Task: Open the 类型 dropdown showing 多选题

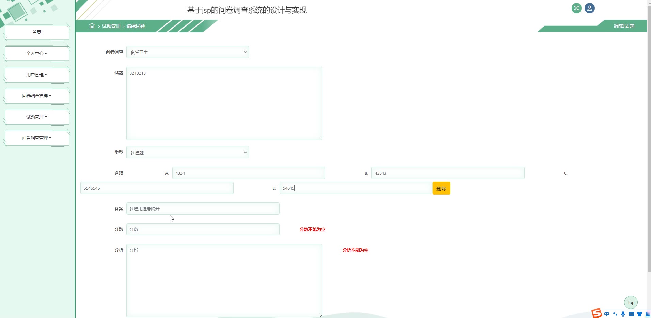Action: click(x=188, y=152)
